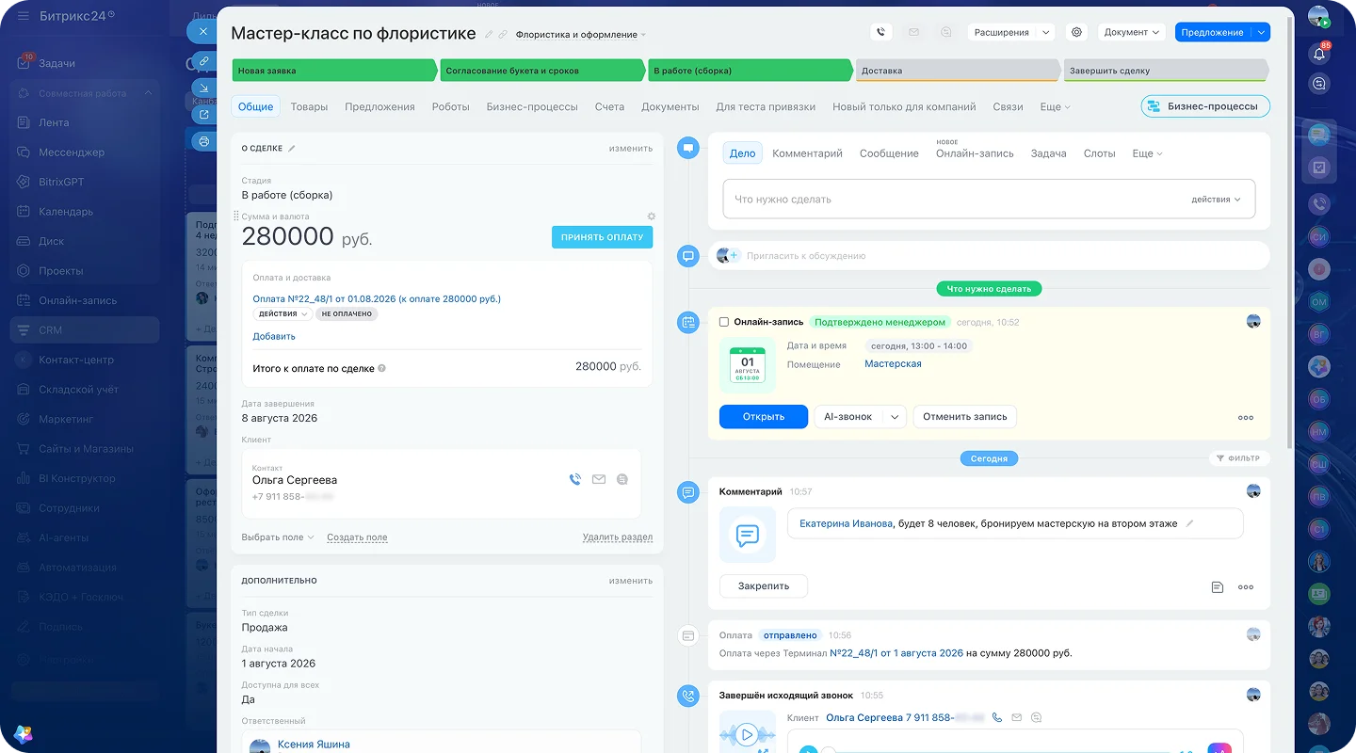Viewport: 1356px width, 753px height.
Task: Edit the deal title pencil icon
Action: click(488, 35)
